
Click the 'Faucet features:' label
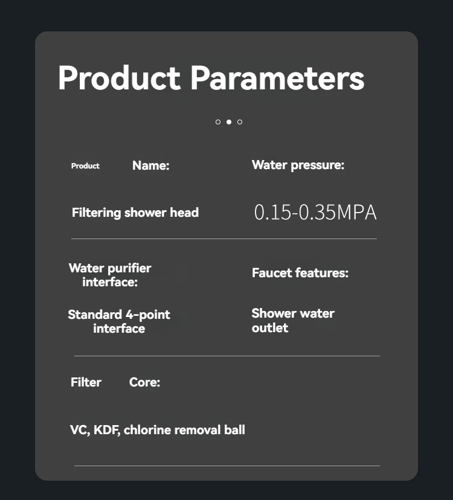300,273
